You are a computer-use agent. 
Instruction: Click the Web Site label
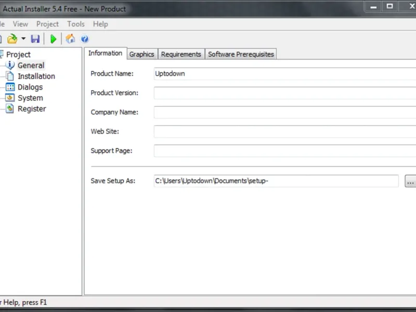pos(105,132)
